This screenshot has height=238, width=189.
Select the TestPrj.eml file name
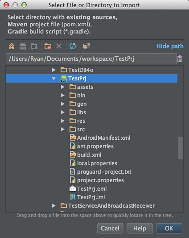pyautogui.click(x=92, y=189)
